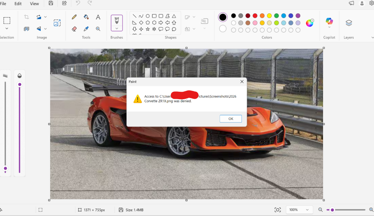The width and height of the screenshot is (374, 216).
Task: Select the Fill bucket tool
Action: pyautogui.click(x=86, y=17)
